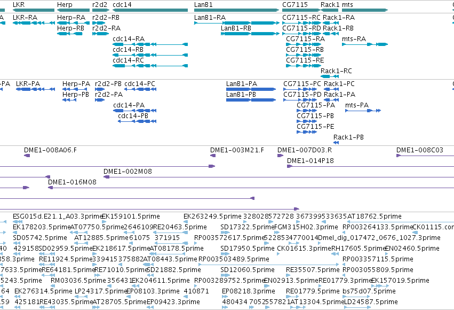The image size is (454, 310).
Task: Select the cdc14-PA protein feature
Action: [134, 111]
